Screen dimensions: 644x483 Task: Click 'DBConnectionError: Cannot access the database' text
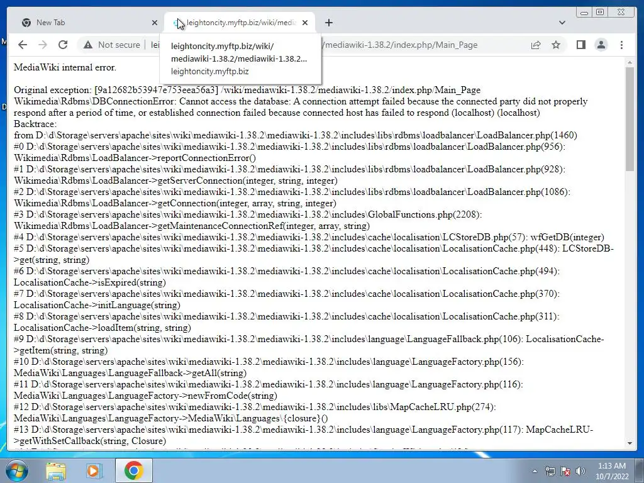click(x=192, y=101)
